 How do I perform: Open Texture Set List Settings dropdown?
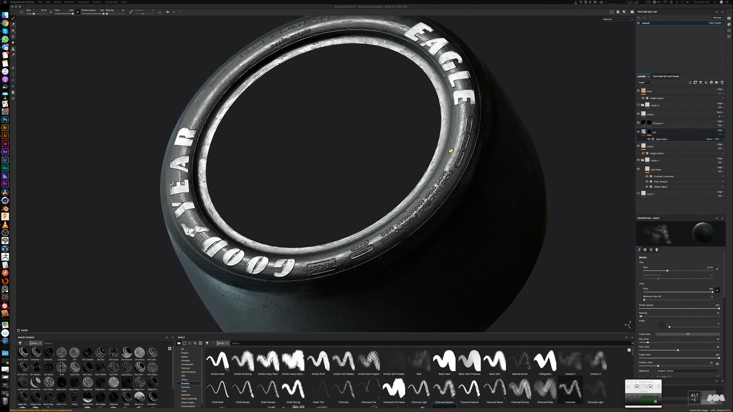click(718, 17)
